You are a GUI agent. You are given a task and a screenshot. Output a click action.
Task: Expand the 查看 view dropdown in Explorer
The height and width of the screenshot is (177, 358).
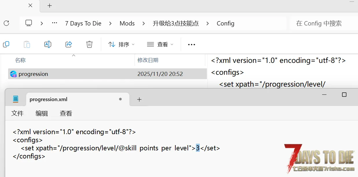tap(160, 44)
